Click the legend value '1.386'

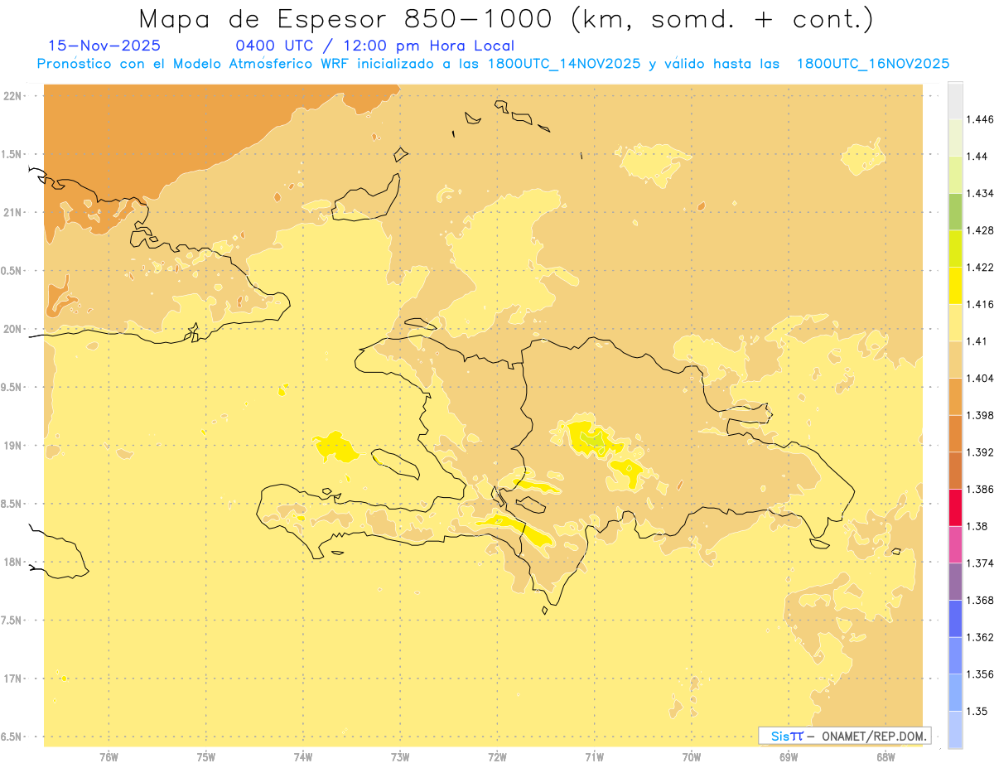click(x=979, y=489)
